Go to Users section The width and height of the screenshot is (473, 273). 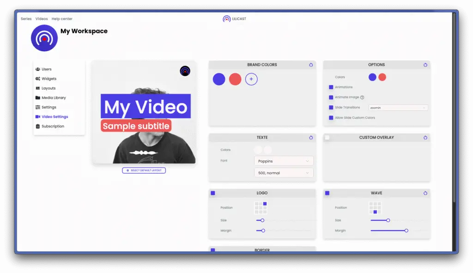[47, 69]
